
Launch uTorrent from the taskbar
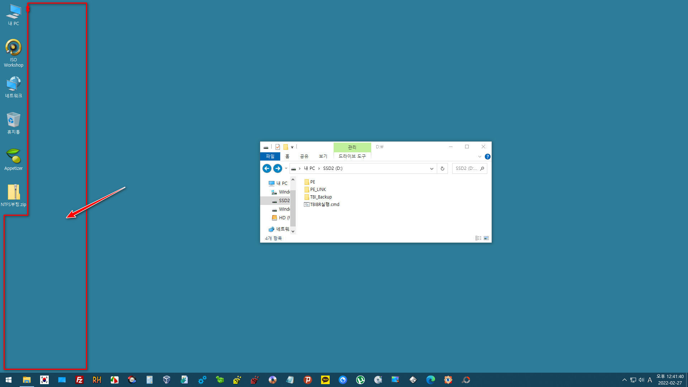coord(360,380)
